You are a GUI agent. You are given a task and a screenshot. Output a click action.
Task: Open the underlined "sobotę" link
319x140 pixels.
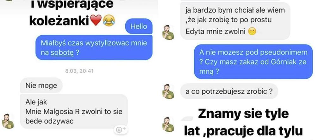pos(62,53)
